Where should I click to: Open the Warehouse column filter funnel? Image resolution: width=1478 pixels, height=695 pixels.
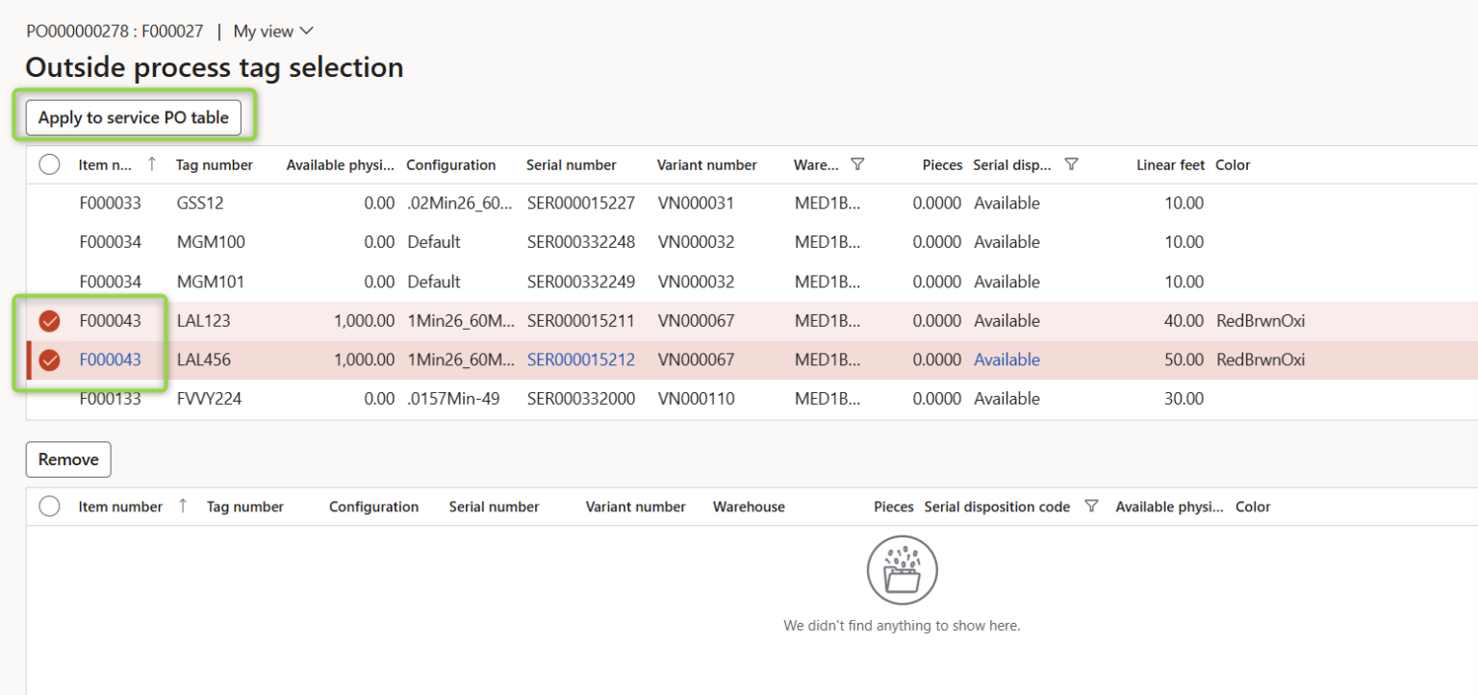pyautogui.click(x=858, y=163)
